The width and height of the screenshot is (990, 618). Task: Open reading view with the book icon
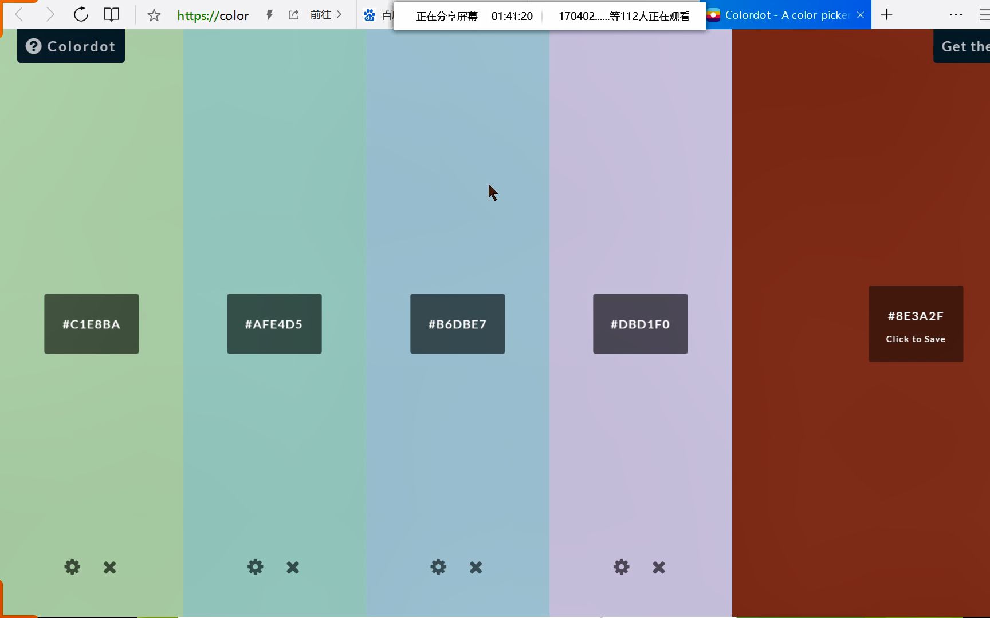pos(111,14)
